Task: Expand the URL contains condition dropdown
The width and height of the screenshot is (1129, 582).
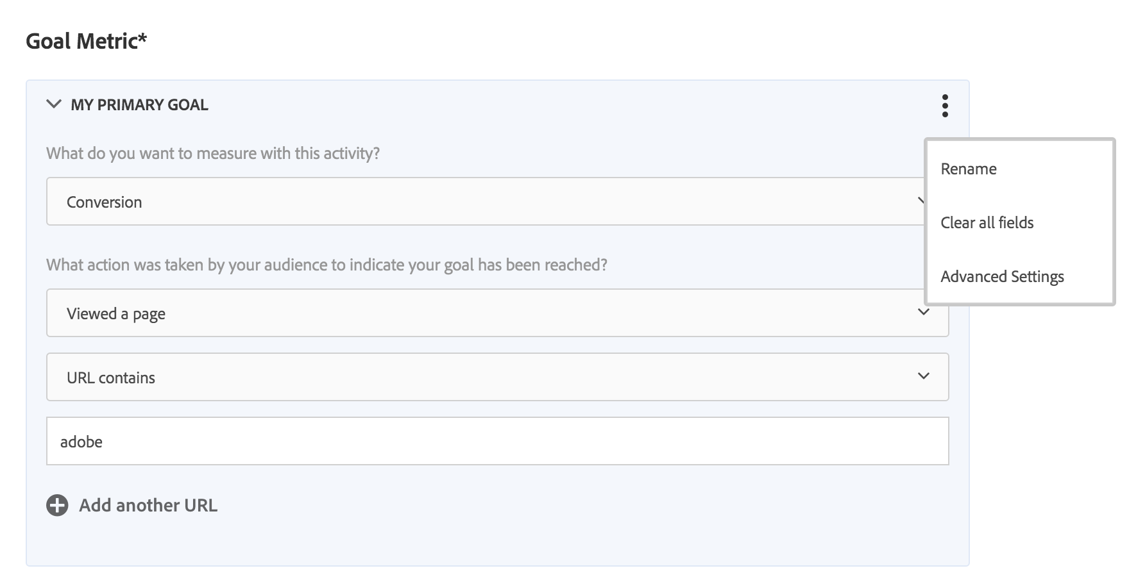Action: (x=449, y=377)
